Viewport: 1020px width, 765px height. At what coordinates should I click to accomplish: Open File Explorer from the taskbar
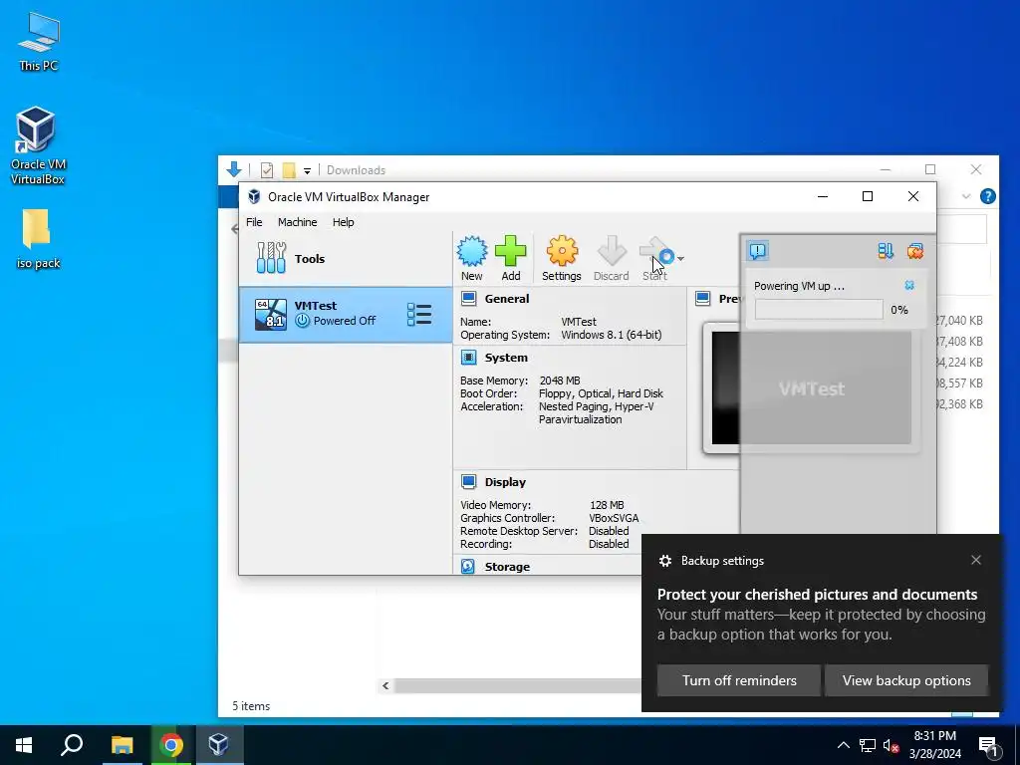click(122, 745)
